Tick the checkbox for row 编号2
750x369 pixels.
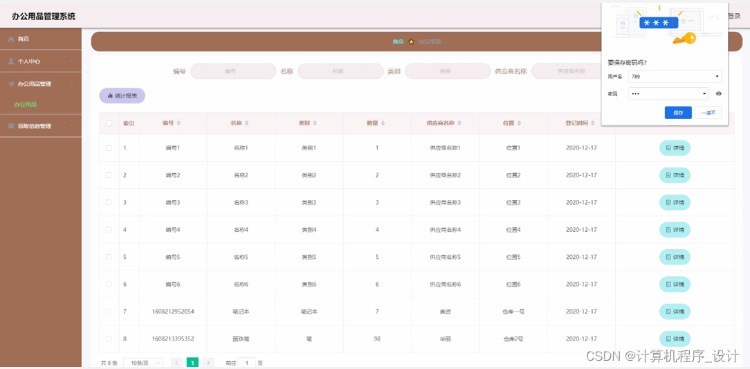109,175
